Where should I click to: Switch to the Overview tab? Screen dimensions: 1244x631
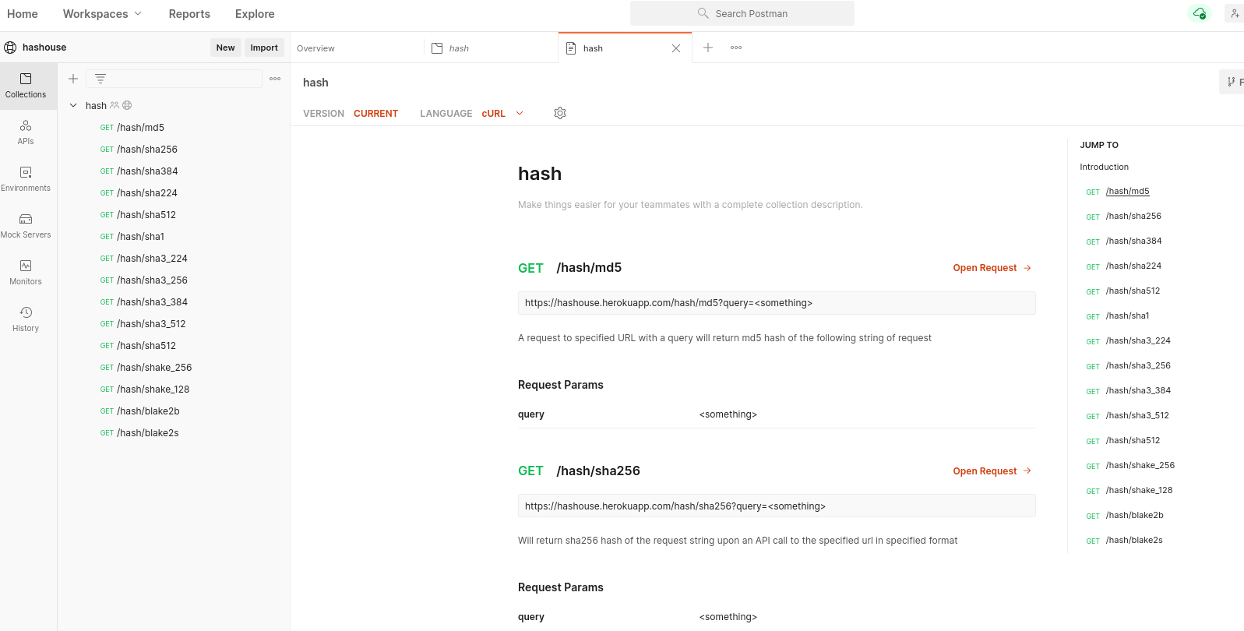(x=315, y=48)
